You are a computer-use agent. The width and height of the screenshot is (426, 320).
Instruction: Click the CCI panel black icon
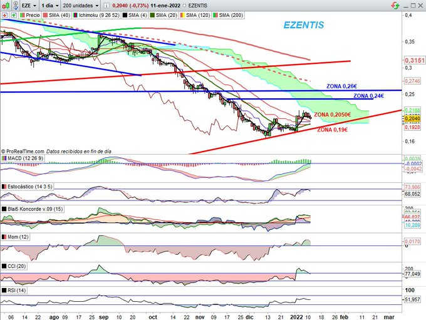pyautogui.click(x=4, y=266)
